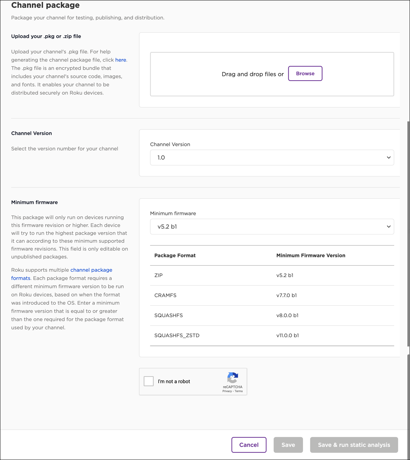Open the Channel Version dropdown
The height and width of the screenshot is (460, 410).
(272, 158)
